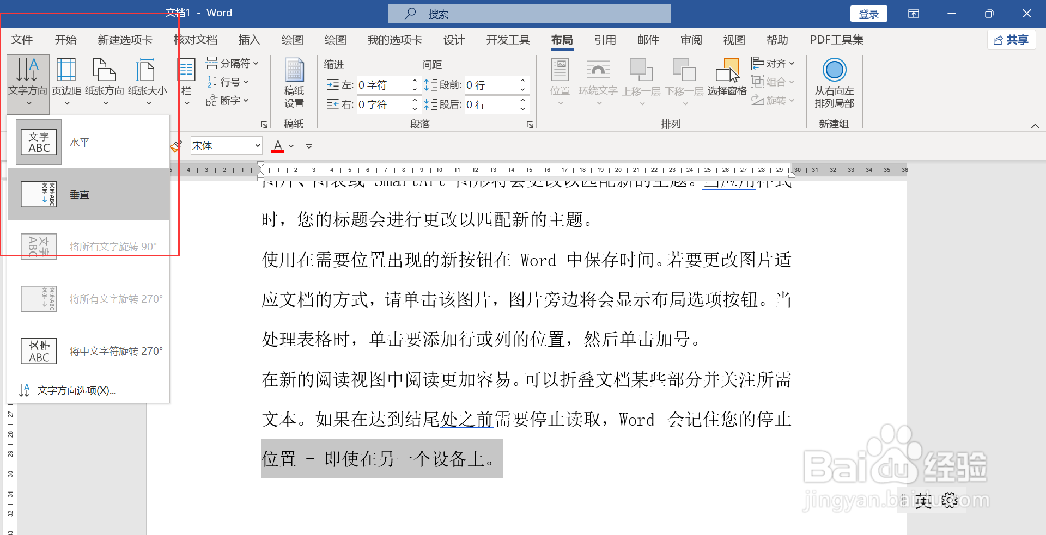Click the 纸张大小 paper size icon

pyautogui.click(x=145, y=71)
